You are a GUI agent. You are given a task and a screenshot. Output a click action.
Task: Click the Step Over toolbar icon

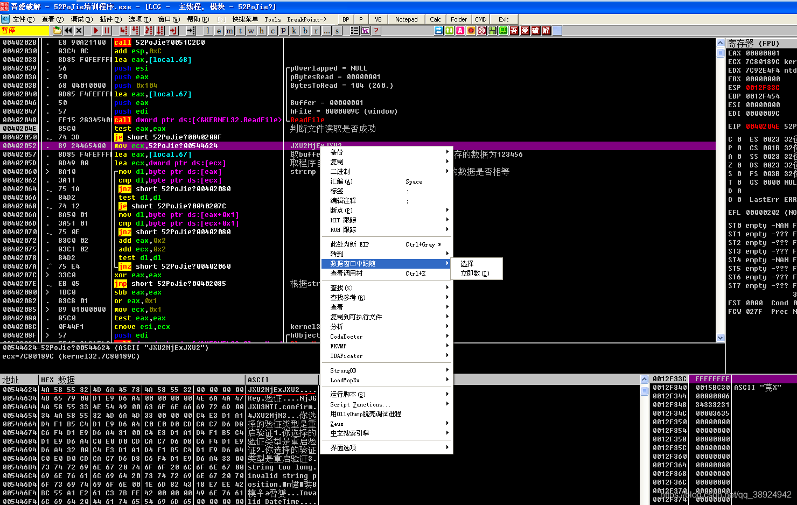pos(135,31)
